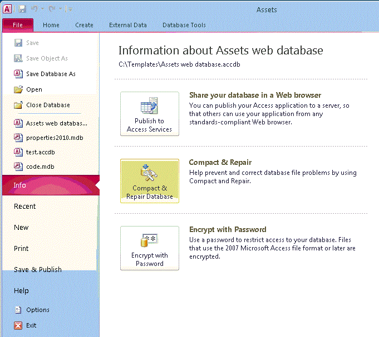
Task: Click the red Exit X icon
Action: coord(18,325)
